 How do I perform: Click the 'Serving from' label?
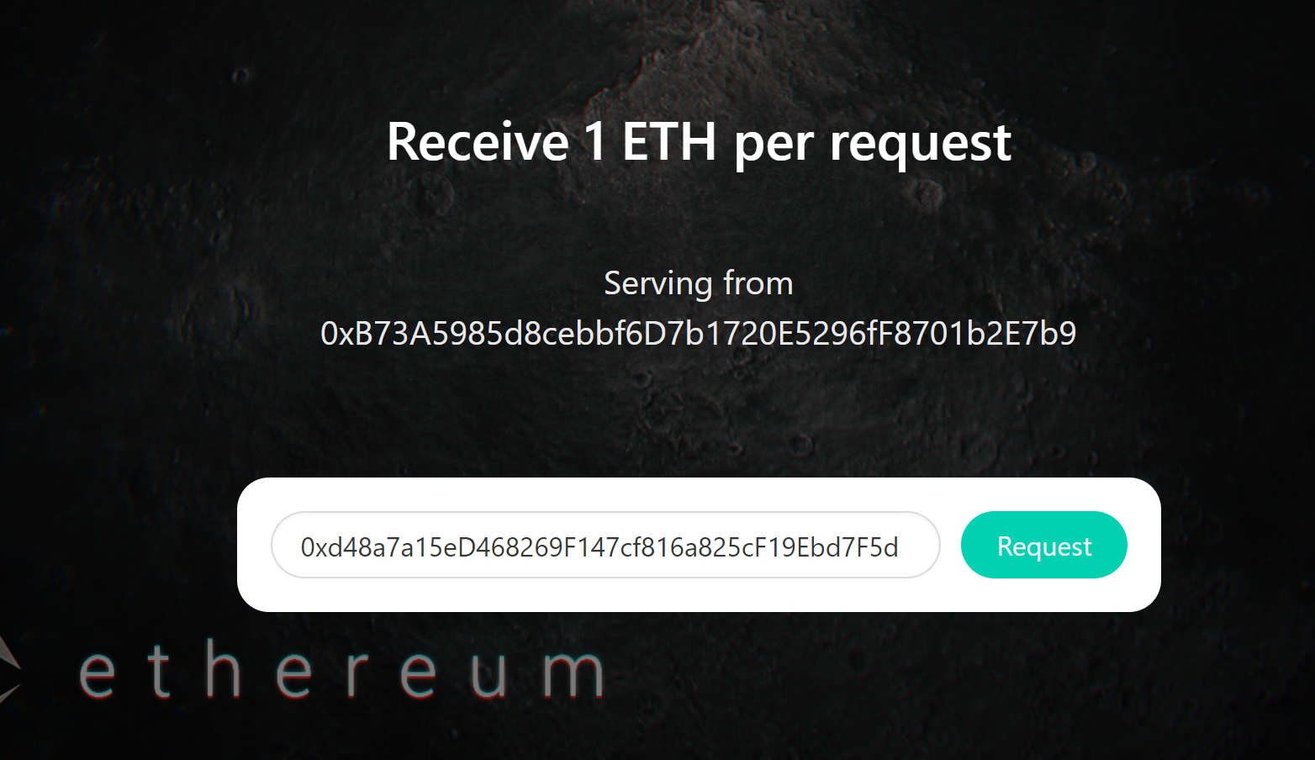click(x=699, y=283)
